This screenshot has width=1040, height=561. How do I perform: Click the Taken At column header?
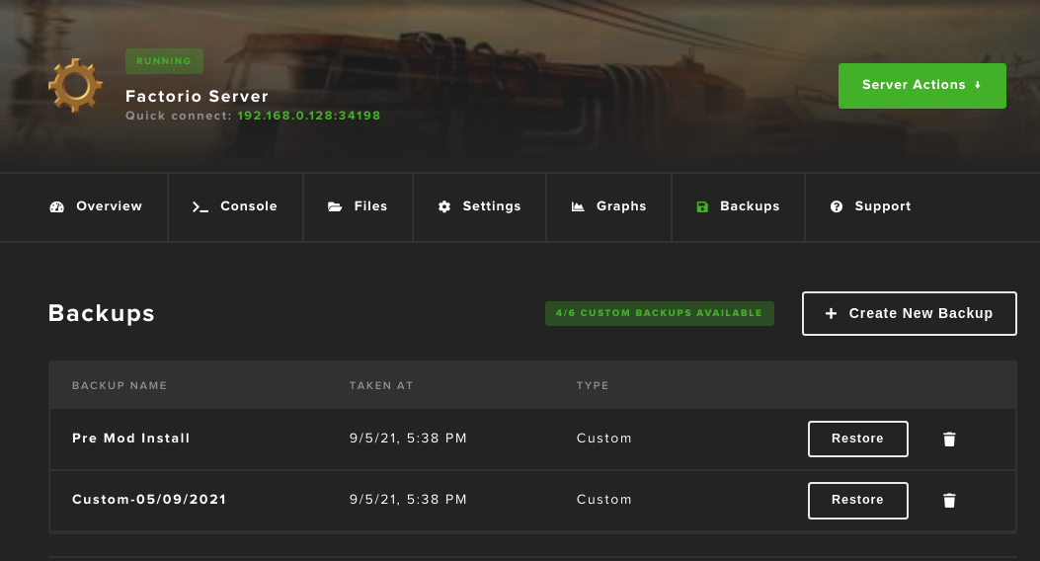[x=381, y=385]
